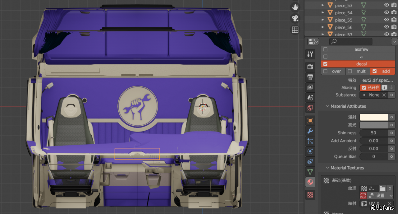Uncheck the decal flavor checkbox
This screenshot has width=398, height=214.
point(325,64)
